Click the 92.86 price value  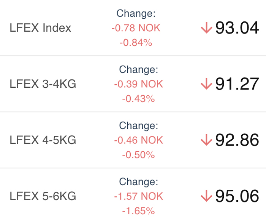click(x=237, y=140)
